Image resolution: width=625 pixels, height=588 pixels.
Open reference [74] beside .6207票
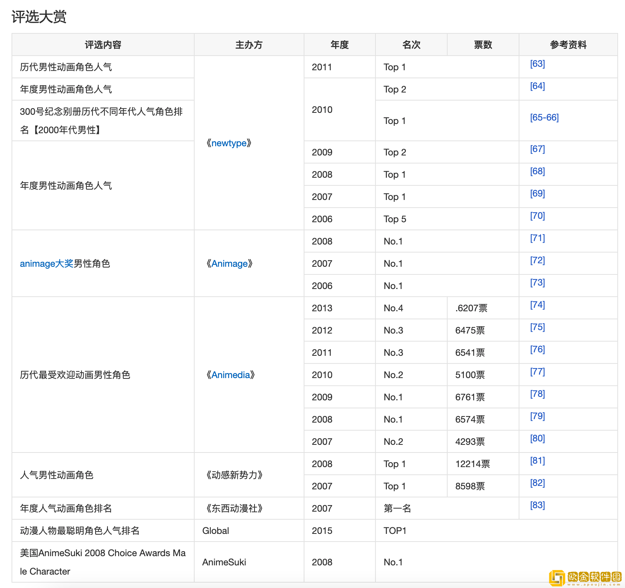[x=537, y=305]
